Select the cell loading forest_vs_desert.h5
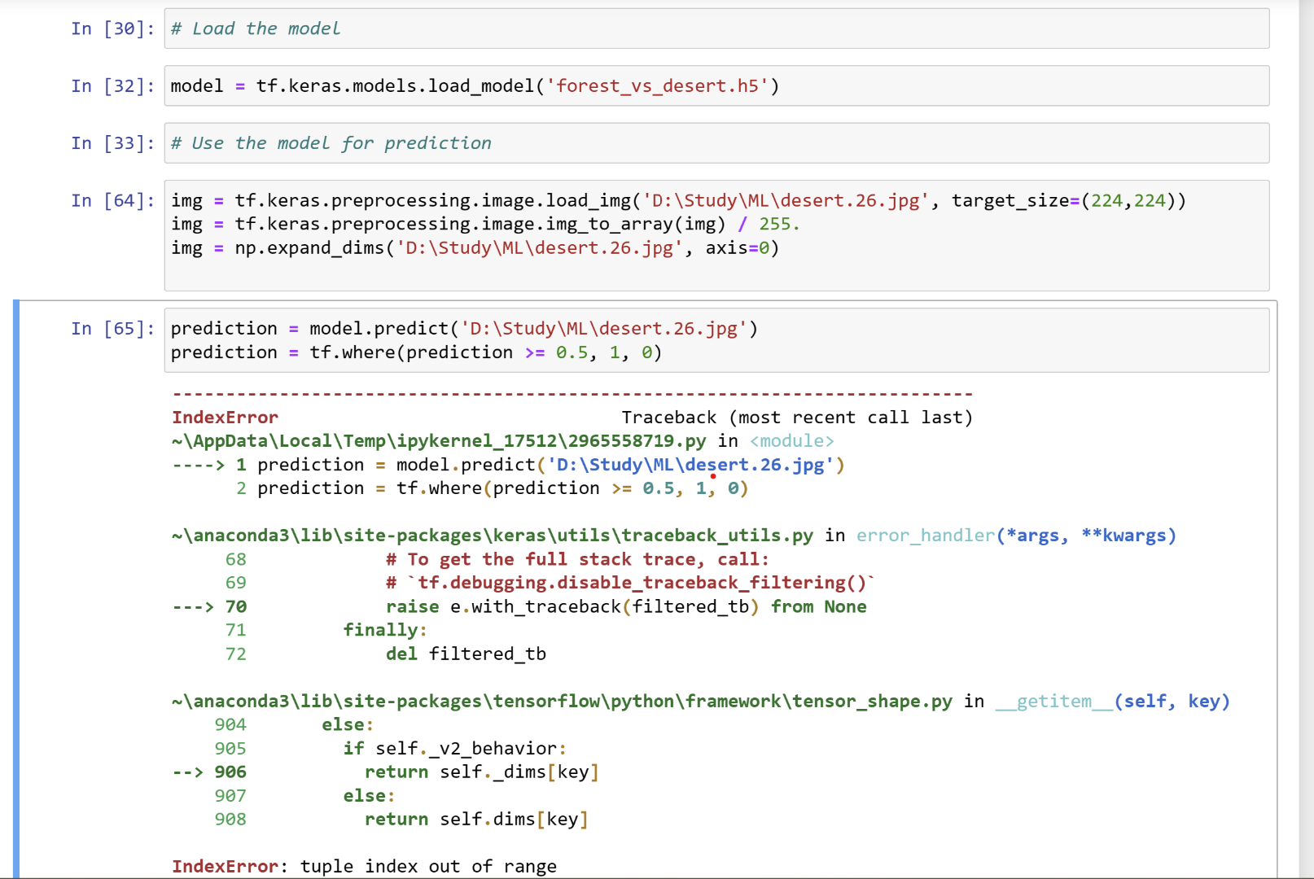The height and width of the screenshot is (879, 1314). pyautogui.click(x=472, y=85)
